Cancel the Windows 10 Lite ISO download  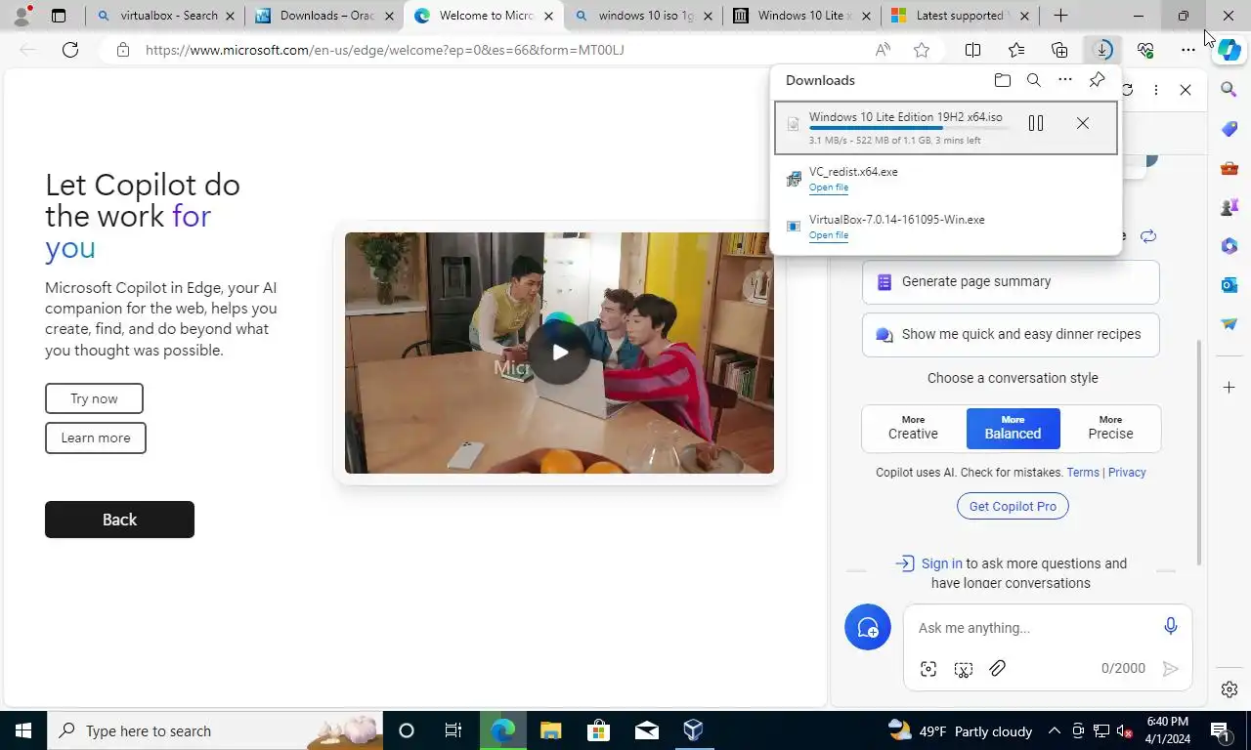1082,123
